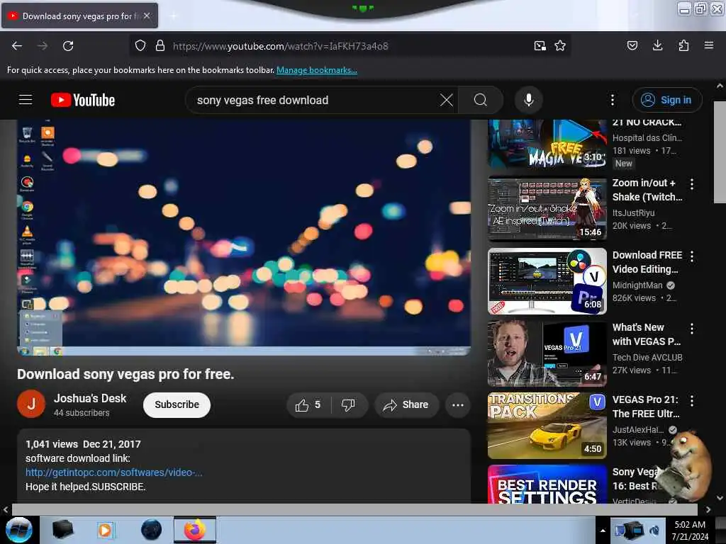Click the Firefox taskbar icon

point(195,530)
